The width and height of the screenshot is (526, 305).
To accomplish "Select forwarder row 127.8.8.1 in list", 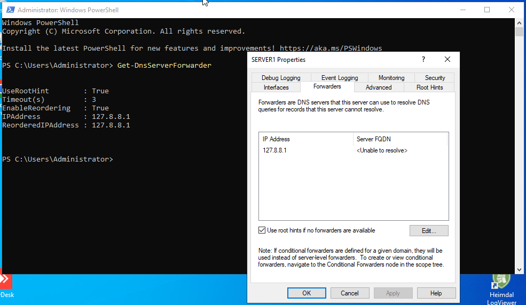I will (x=353, y=150).
